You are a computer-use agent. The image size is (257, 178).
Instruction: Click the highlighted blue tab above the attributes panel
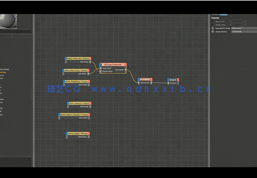[223, 15]
